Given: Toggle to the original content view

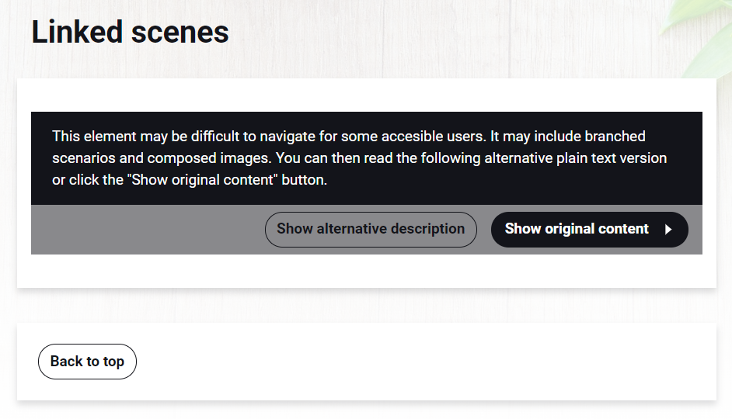Looking at the screenshot, I should pyautogui.click(x=589, y=230).
